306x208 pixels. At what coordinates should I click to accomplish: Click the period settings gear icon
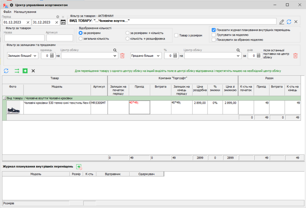tap(58, 17)
